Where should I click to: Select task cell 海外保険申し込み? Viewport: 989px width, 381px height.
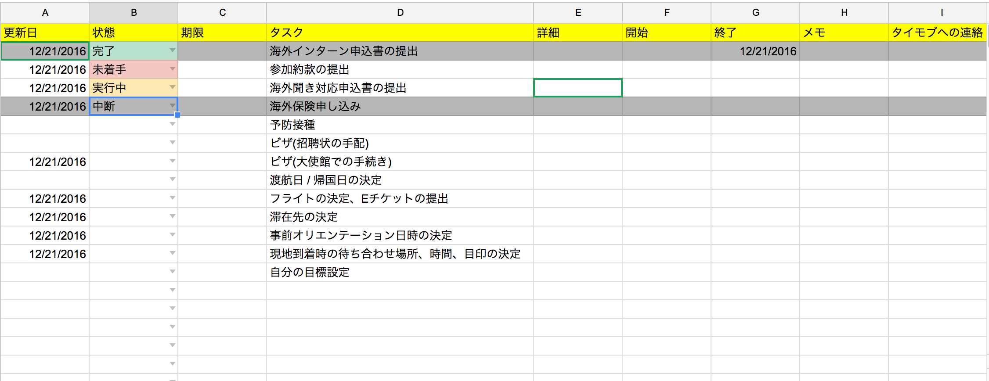[400, 106]
